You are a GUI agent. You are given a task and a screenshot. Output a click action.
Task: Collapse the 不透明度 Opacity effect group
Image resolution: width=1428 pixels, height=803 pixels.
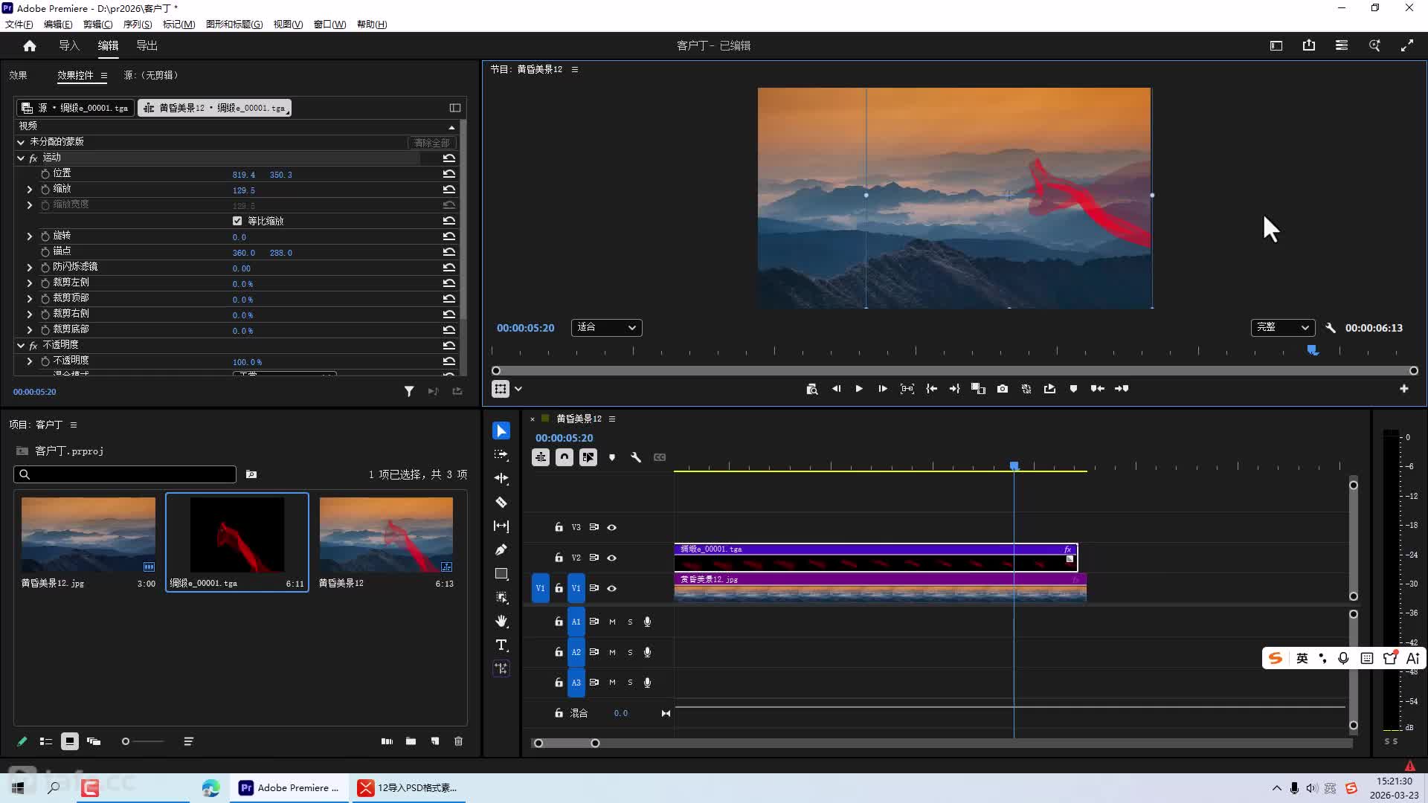coord(21,345)
